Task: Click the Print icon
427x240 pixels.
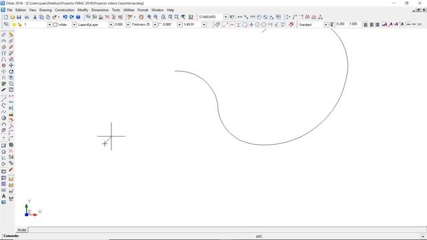Action: point(27,17)
